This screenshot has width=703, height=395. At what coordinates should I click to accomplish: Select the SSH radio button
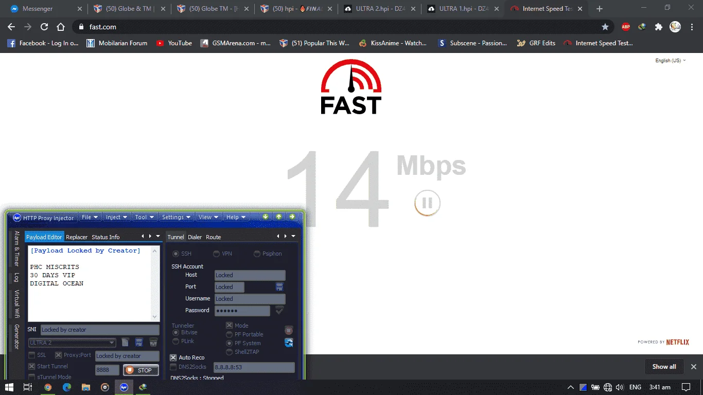pyautogui.click(x=176, y=254)
